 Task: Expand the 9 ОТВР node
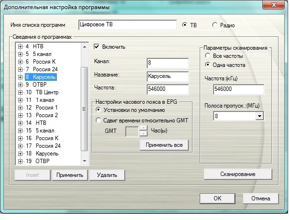[x=20, y=85]
